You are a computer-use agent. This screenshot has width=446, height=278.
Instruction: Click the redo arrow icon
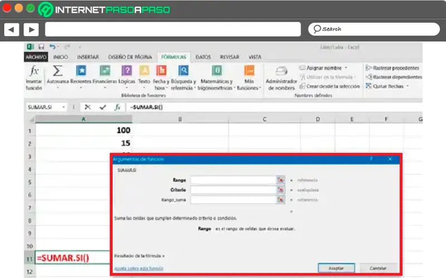point(67,47)
